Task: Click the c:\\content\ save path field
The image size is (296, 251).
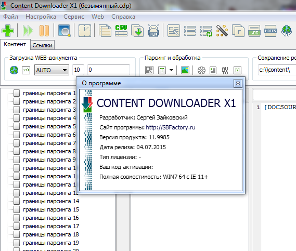Action: [277, 70]
